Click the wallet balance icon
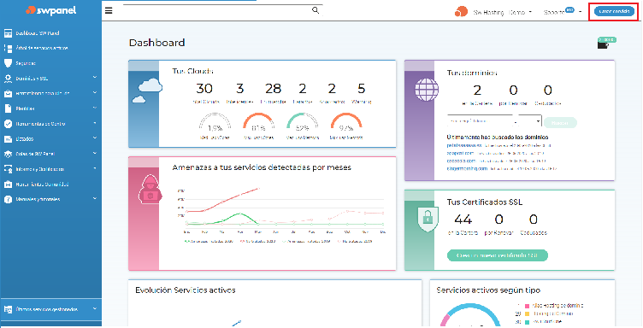This screenshot has height=328, width=643. 603,44
